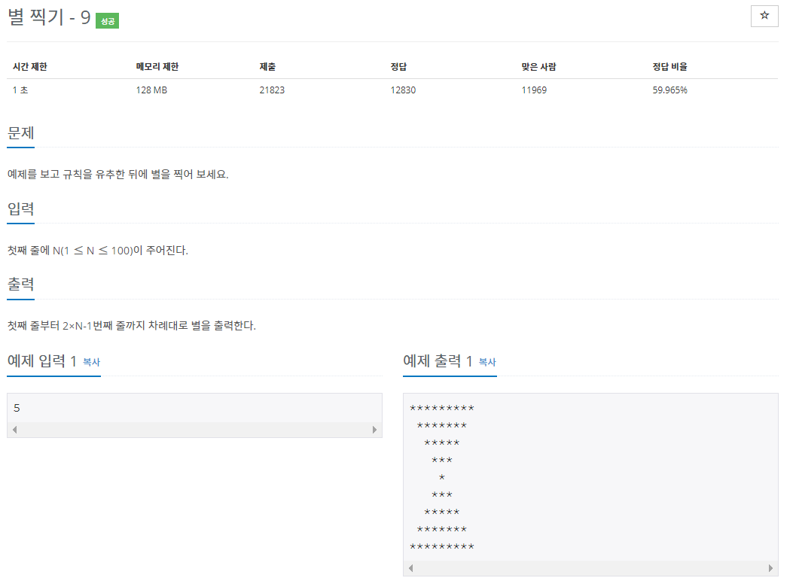Click the solved users count 11969

534,90
